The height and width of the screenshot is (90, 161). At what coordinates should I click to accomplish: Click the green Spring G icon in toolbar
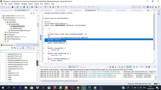click(53, 7)
